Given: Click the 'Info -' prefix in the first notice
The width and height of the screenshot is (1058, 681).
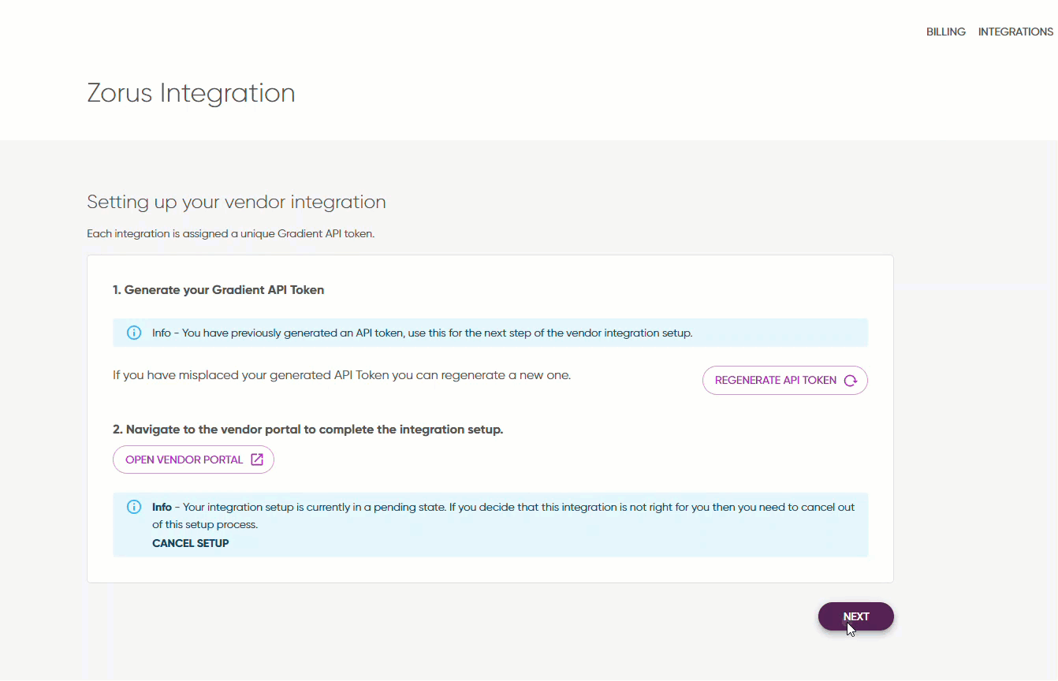Looking at the screenshot, I should tap(166, 333).
